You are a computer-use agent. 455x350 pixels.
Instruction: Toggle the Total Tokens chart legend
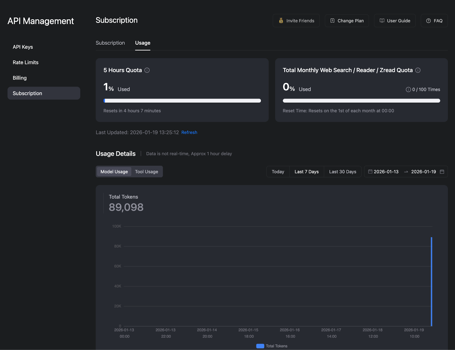271,346
